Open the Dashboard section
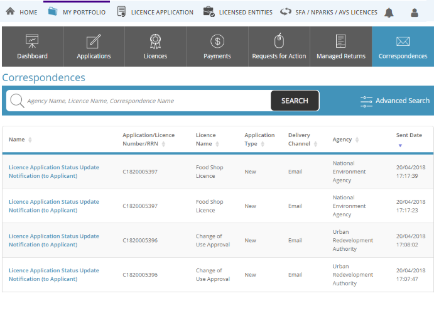This screenshot has height=315, width=434. [32, 47]
